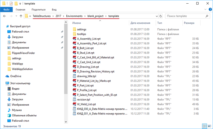
Task: Refresh the folder with the reload icon
Action: (161, 16)
